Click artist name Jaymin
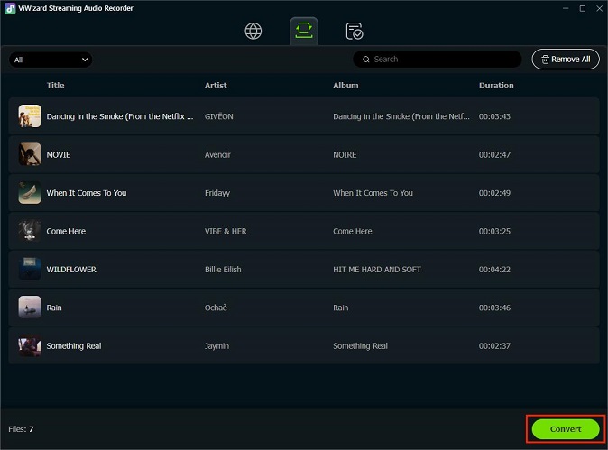The width and height of the screenshot is (608, 450). [x=216, y=346]
